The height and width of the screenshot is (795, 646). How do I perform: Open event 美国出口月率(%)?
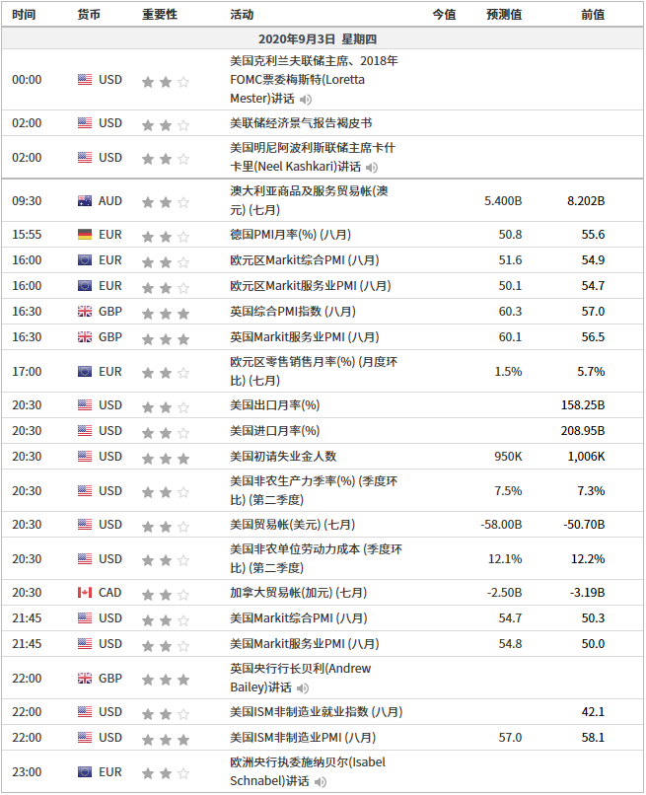pos(275,405)
